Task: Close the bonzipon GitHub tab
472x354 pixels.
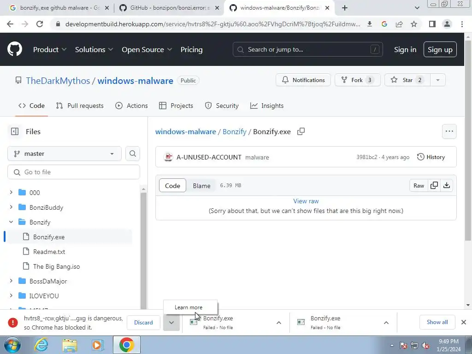Action: 217,8
